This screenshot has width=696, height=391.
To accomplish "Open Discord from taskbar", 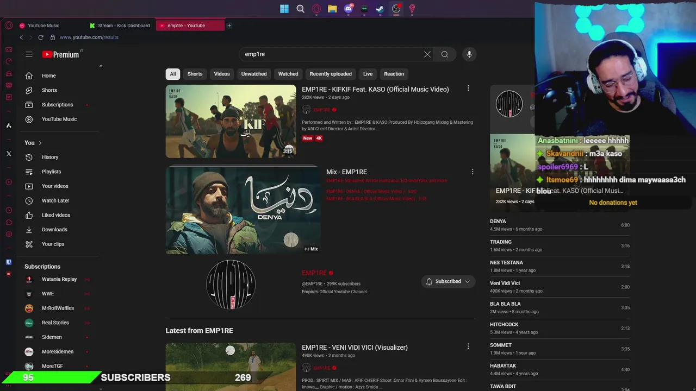I will [349, 9].
